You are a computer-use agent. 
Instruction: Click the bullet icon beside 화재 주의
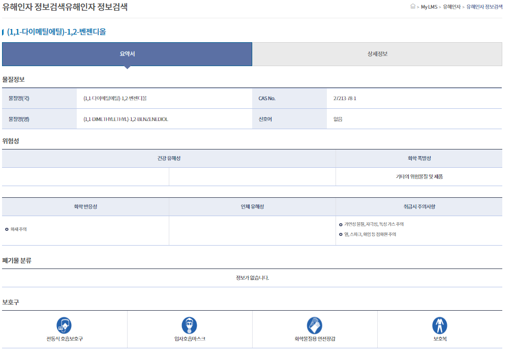(7, 229)
